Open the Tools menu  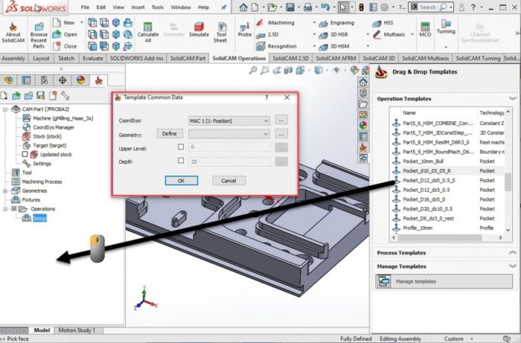(158, 7)
